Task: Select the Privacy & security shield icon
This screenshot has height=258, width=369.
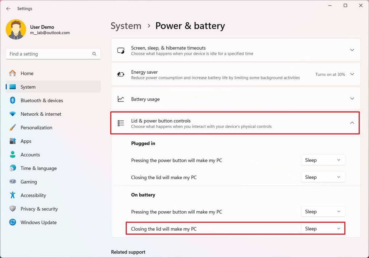Action: click(x=13, y=209)
